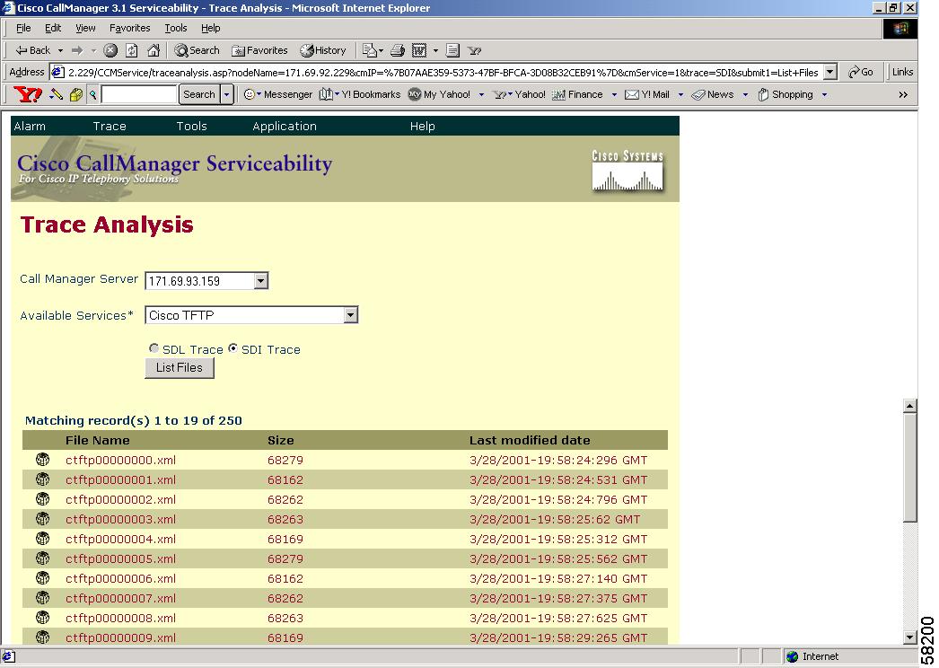Open News on Yahoo toolbar
Image resolution: width=939 pixels, height=668 pixels.
pyautogui.click(x=713, y=94)
